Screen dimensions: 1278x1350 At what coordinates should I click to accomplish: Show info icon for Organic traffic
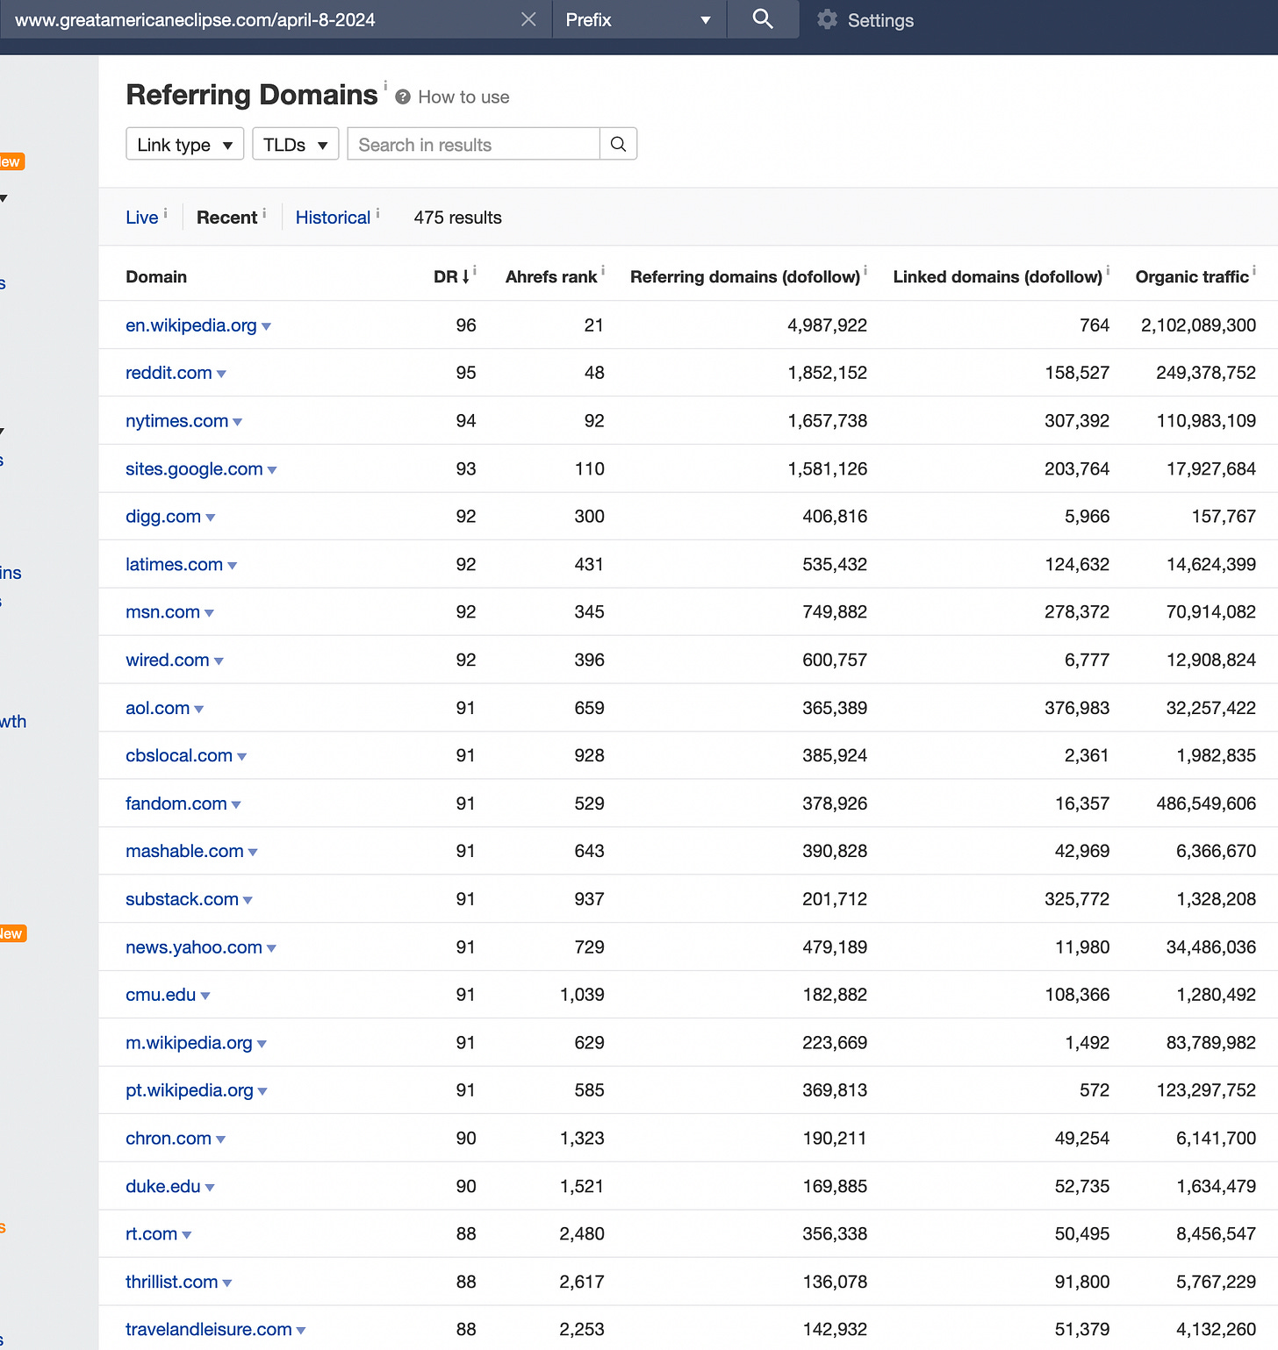pyautogui.click(x=1254, y=270)
